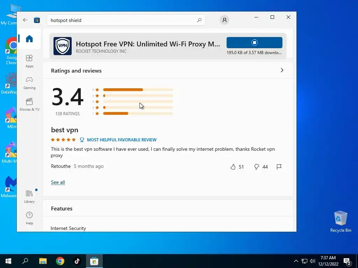358x268 pixels.
Task: Open Windows Start menu
Action: [x=8, y=261]
